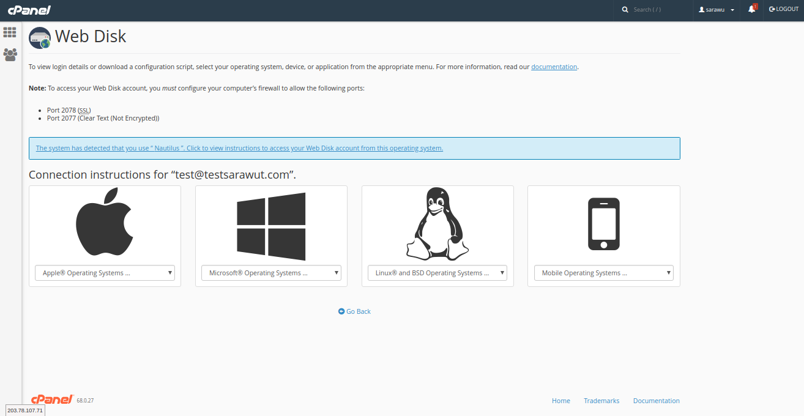Open the Trademarks footer link
The image size is (804, 416).
tap(601, 401)
